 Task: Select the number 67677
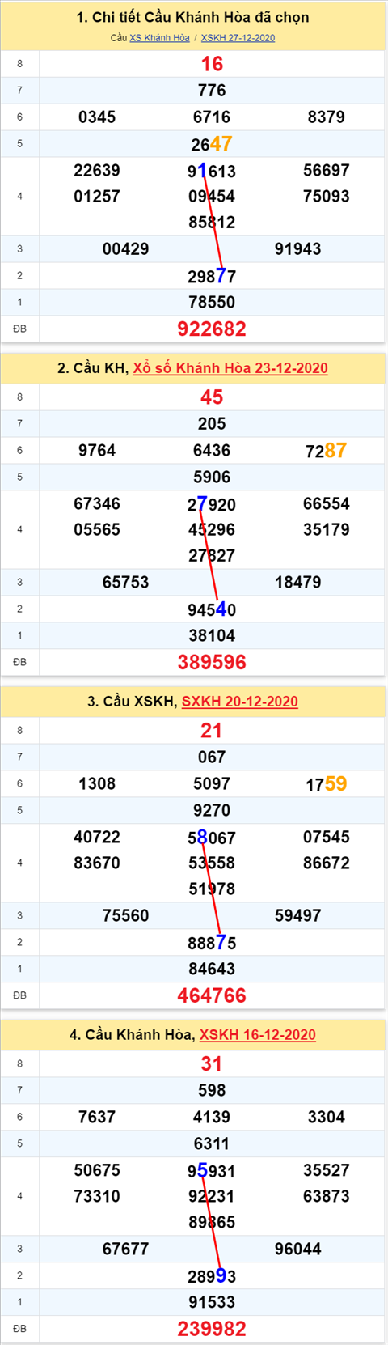pyautogui.click(x=125, y=1250)
